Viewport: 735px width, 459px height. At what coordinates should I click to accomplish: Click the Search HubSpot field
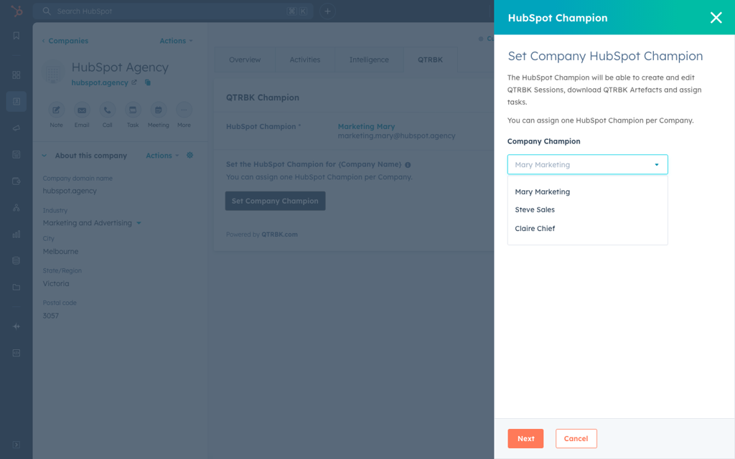tap(174, 11)
